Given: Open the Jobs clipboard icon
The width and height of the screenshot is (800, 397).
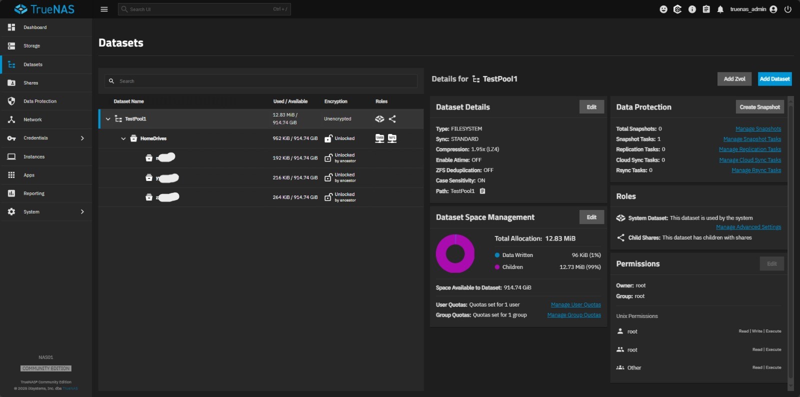Looking at the screenshot, I should (706, 9).
